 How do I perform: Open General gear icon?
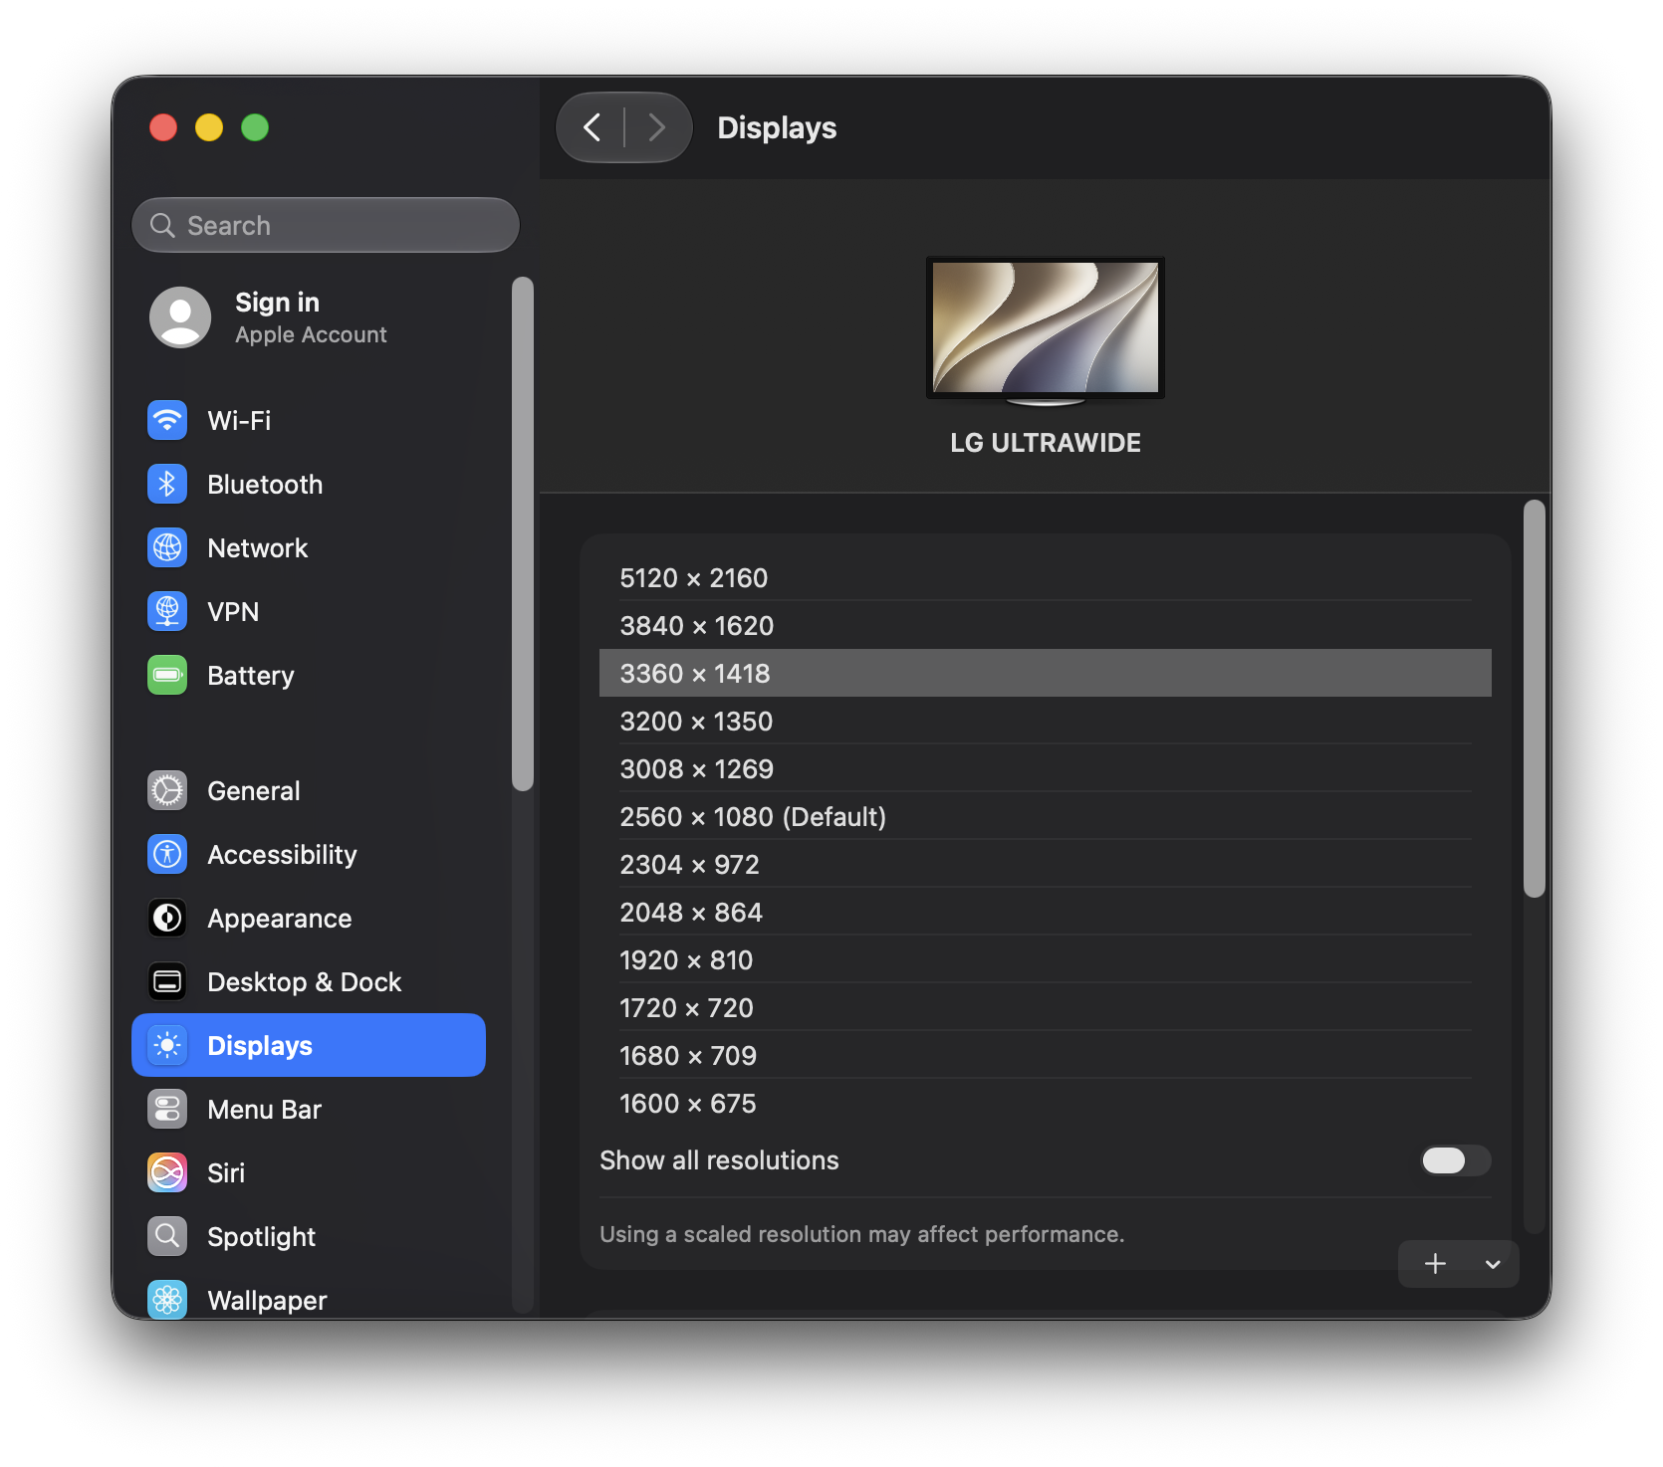click(x=167, y=790)
